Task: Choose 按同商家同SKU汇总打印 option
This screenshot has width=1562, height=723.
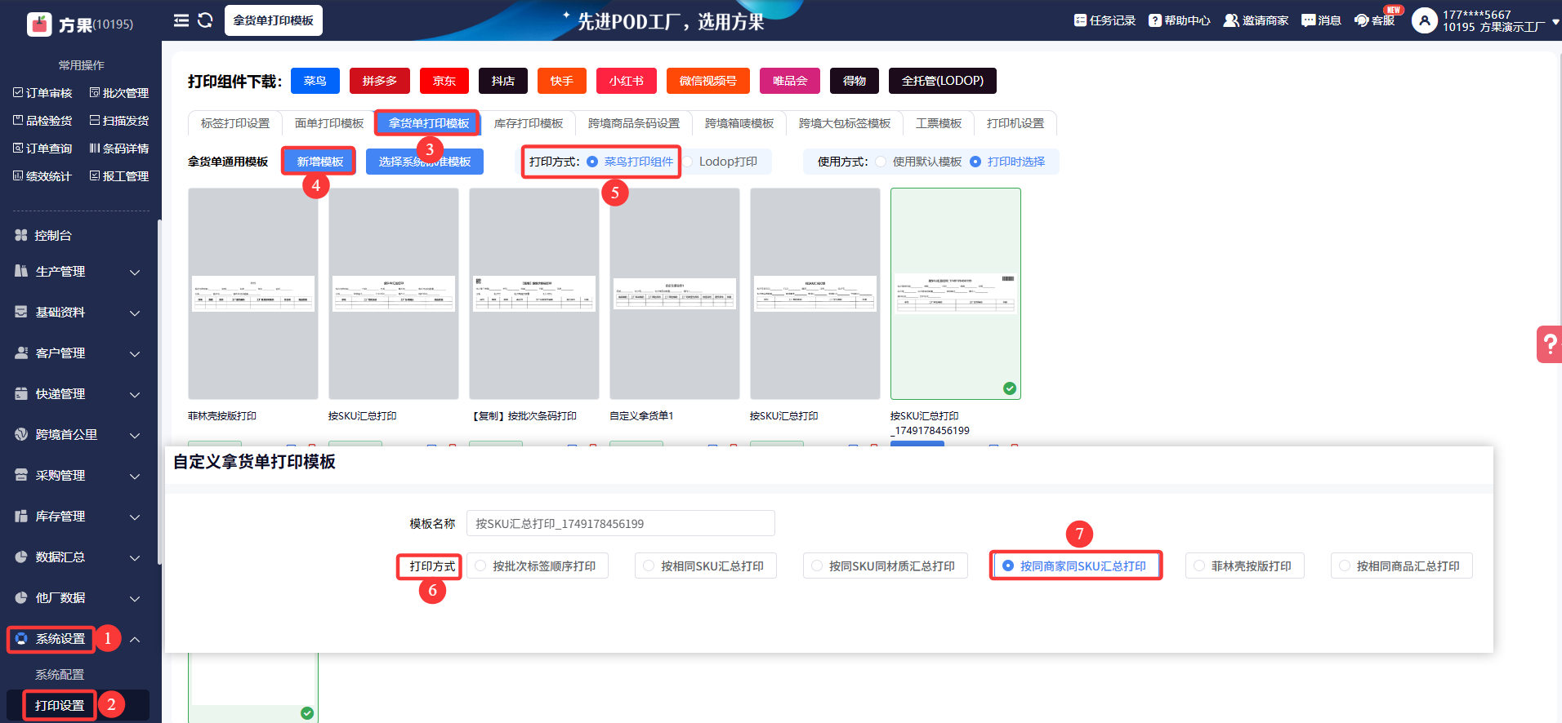Action: 1076,566
